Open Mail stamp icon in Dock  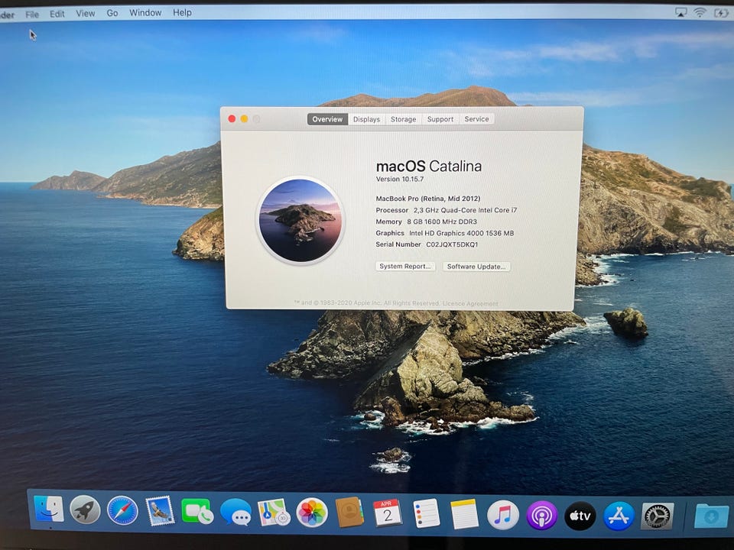[160, 511]
